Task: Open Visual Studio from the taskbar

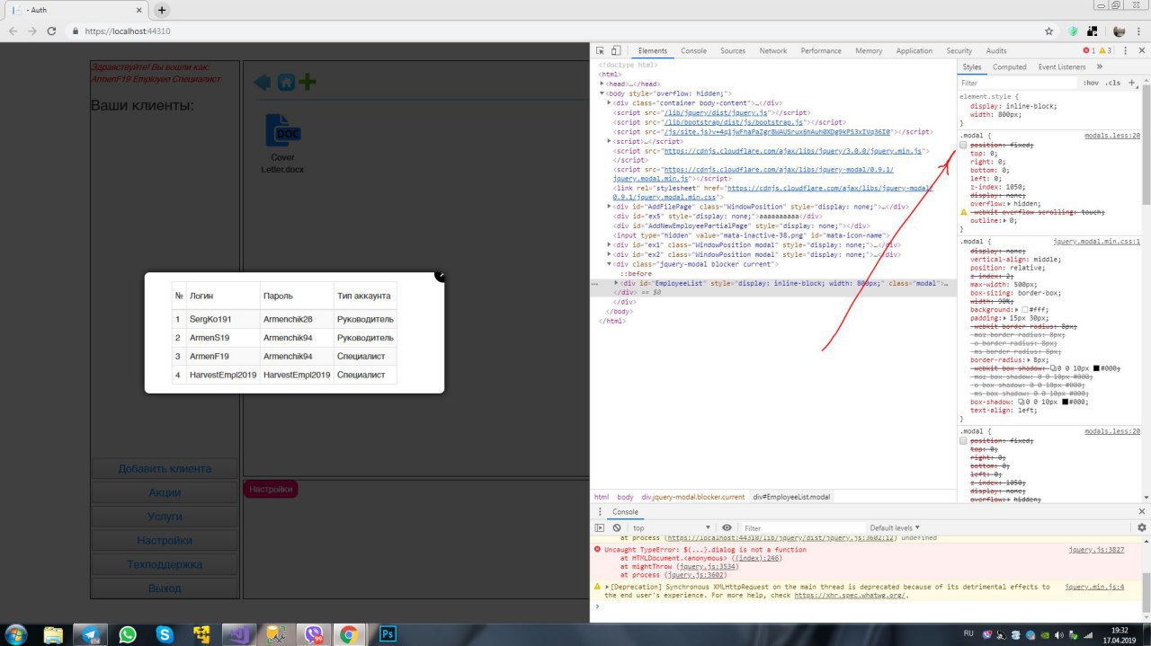Action: (x=238, y=634)
